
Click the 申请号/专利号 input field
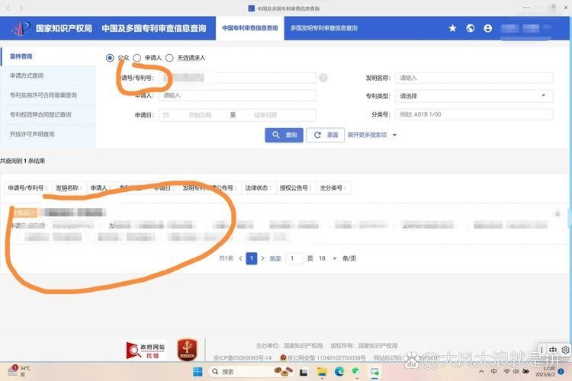(237, 78)
